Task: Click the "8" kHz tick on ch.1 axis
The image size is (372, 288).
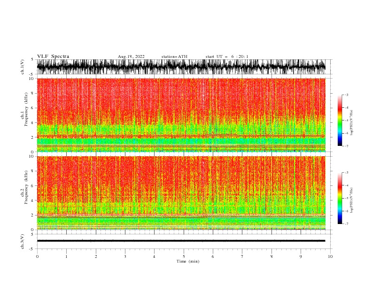Action: [32, 93]
